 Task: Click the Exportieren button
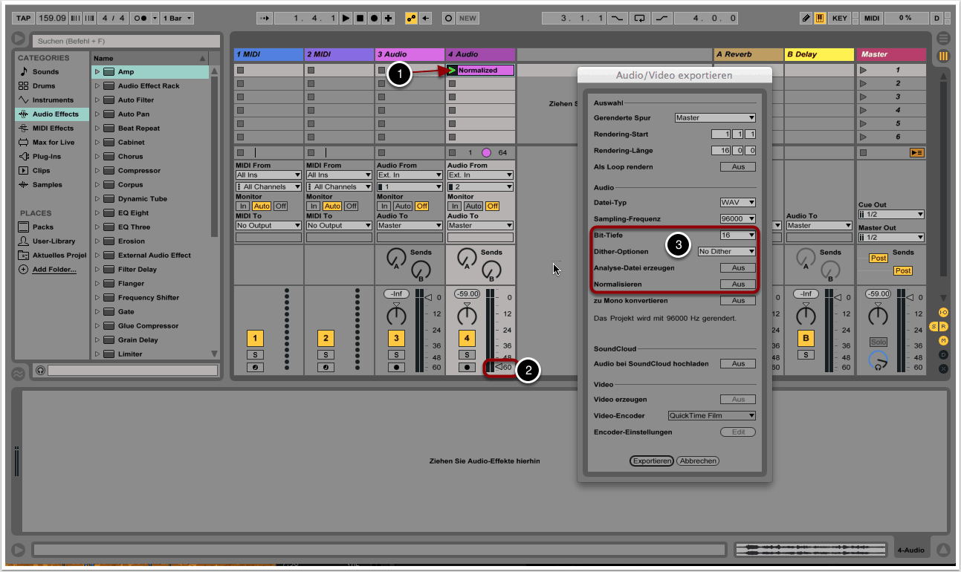click(x=651, y=461)
